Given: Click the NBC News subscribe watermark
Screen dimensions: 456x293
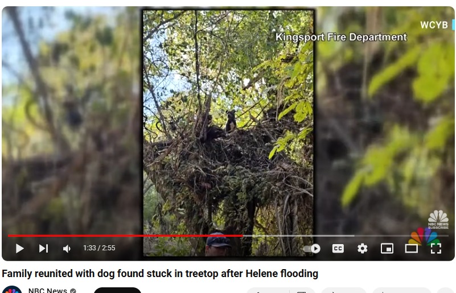Looking at the screenshot, I should pyautogui.click(x=438, y=220).
